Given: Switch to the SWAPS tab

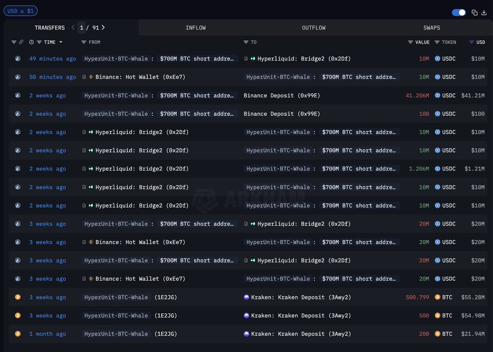Looking at the screenshot, I should [x=432, y=28].
